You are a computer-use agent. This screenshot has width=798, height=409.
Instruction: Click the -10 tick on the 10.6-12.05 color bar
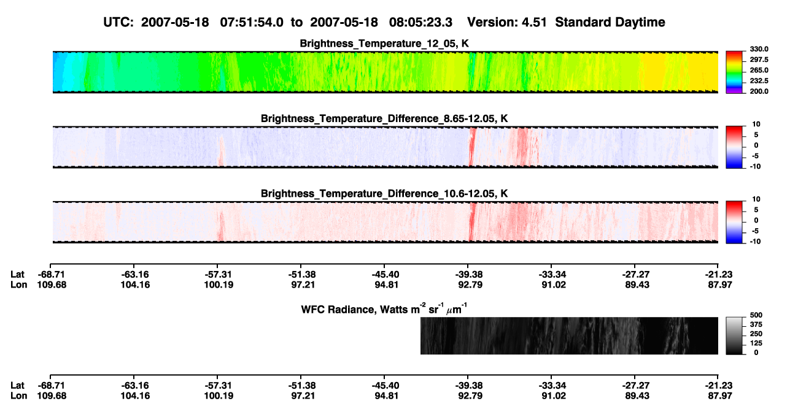tap(755, 240)
